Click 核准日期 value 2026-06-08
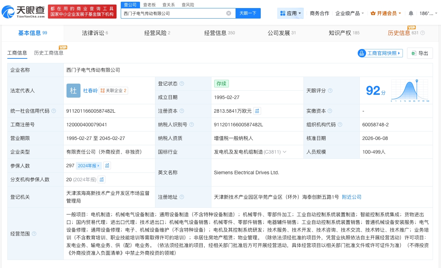The width and height of the screenshot is (441, 268). pyautogui.click(x=375, y=138)
